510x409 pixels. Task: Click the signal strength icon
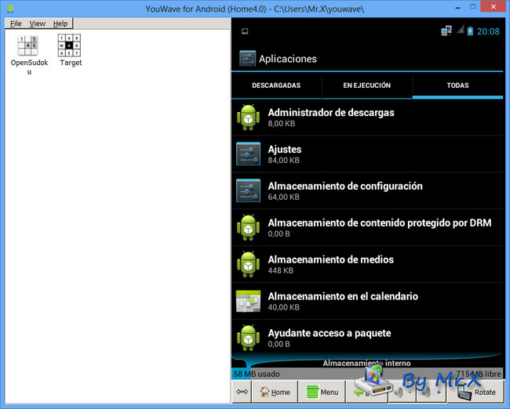tap(461, 31)
